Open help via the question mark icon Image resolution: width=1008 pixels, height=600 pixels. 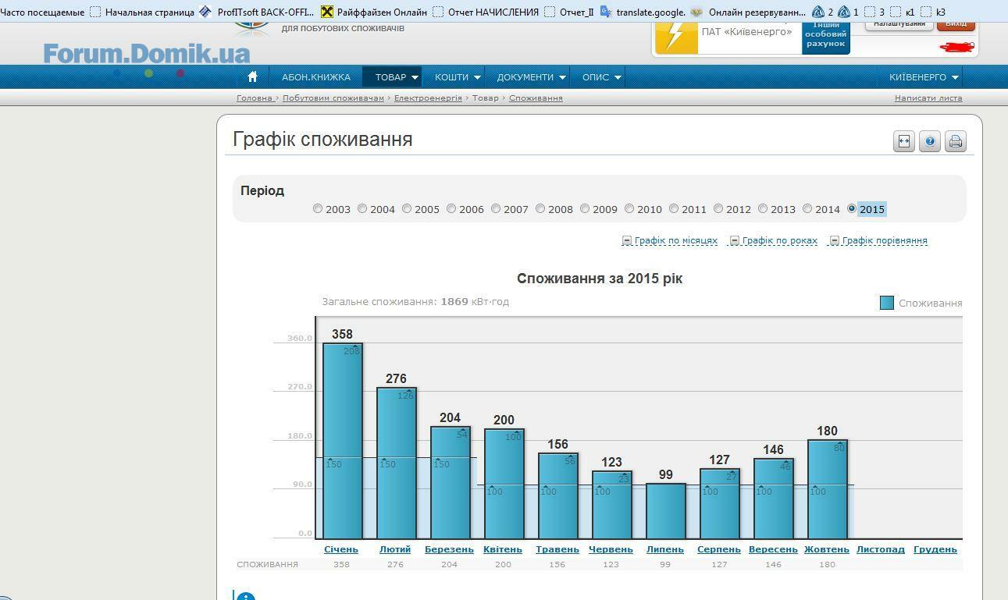tap(930, 141)
